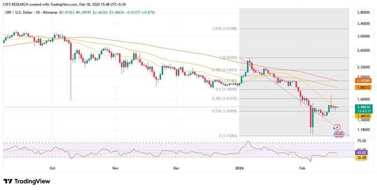
Task: Click the 1.80213 moving average price tag
Action: (362, 87)
